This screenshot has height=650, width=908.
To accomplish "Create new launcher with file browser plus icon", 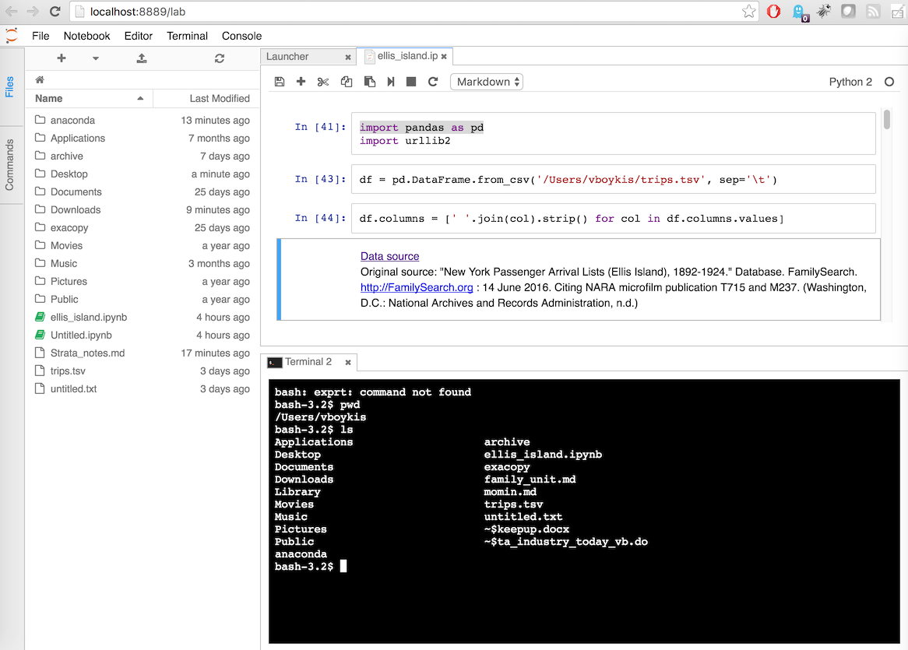I will tap(62, 58).
